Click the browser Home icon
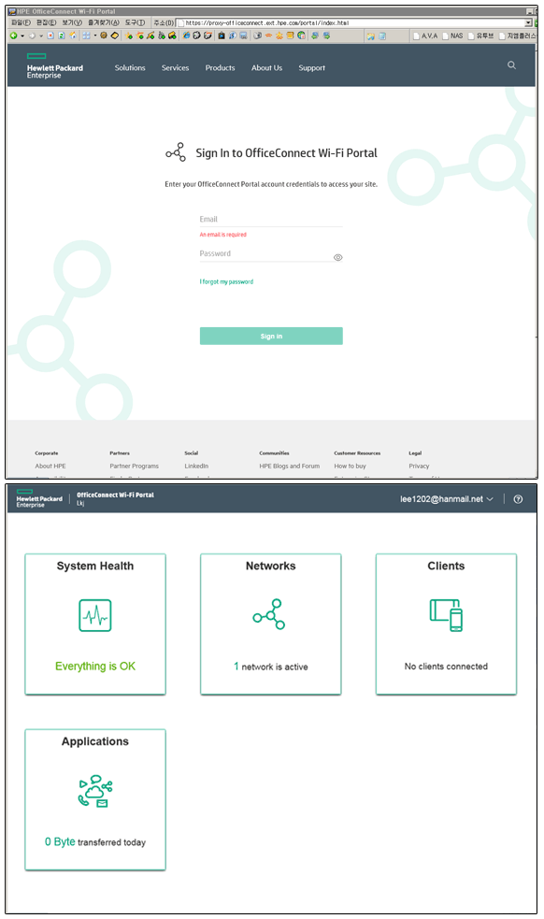544x919 pixels. pyautogui.click(x=72, y=36)
